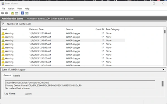Click None task category in 12:51:04 AM row
The image size is (167, 104).
click(109, 33)
